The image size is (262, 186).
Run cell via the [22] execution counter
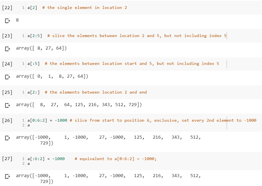coord(7,8)
